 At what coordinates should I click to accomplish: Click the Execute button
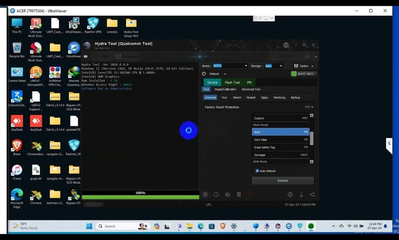tap(282, 181)
